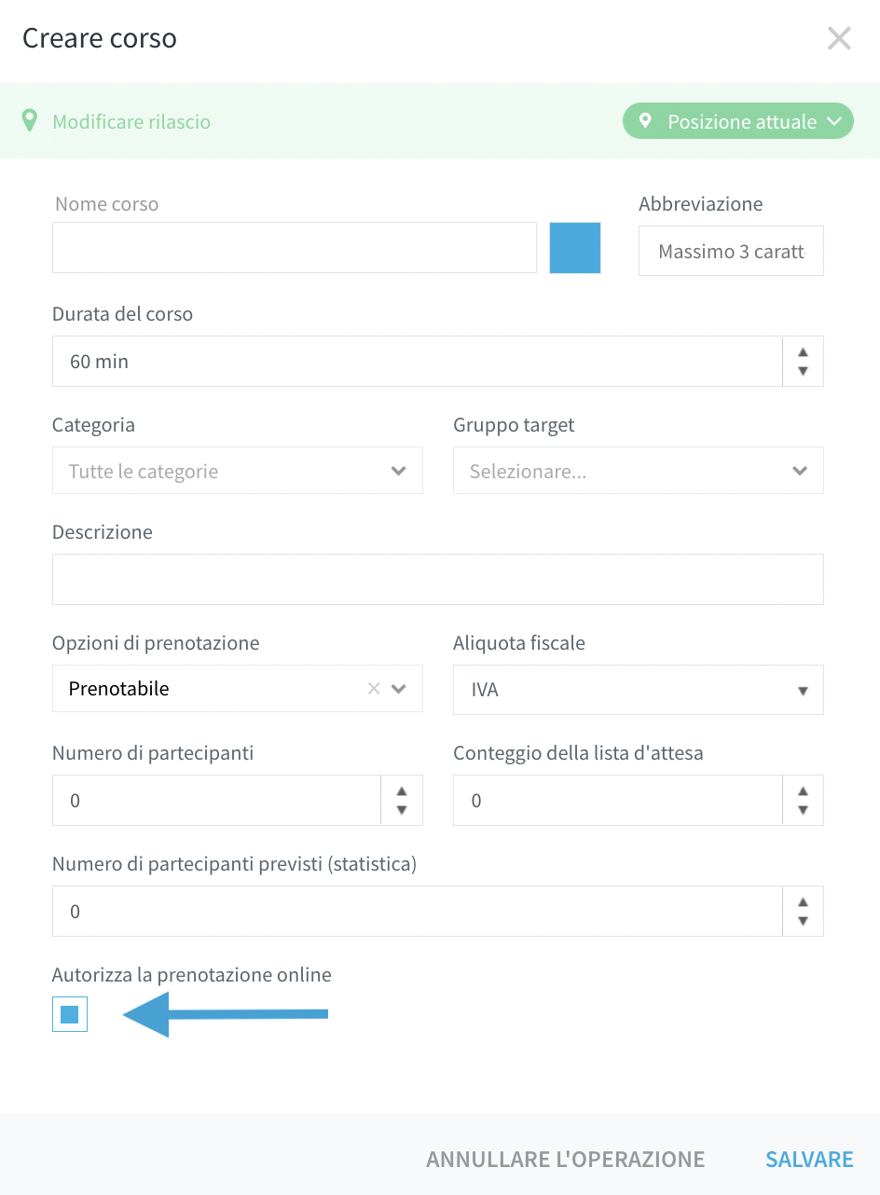This screenshot has height=1195, width=880.
Task: Click the location pin icon beside Modificare rilascio
Action: point(31,121)
